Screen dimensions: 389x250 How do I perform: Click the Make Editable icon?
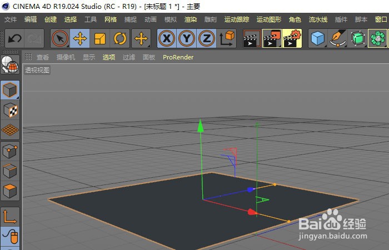(10, 64)
